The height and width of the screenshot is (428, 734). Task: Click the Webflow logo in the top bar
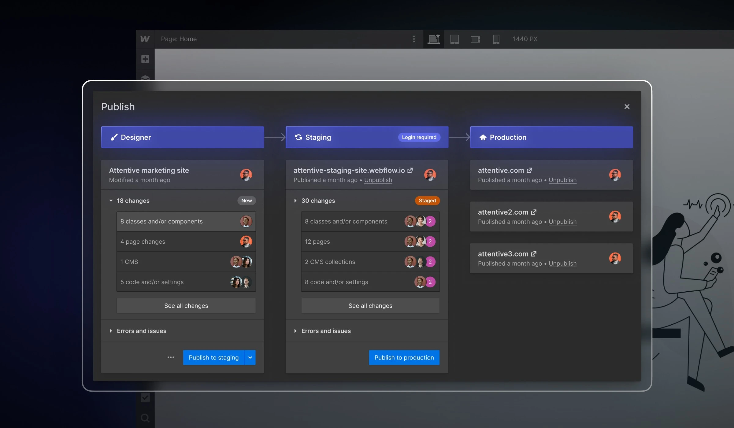pyautogui.click(x=145, y=39)
